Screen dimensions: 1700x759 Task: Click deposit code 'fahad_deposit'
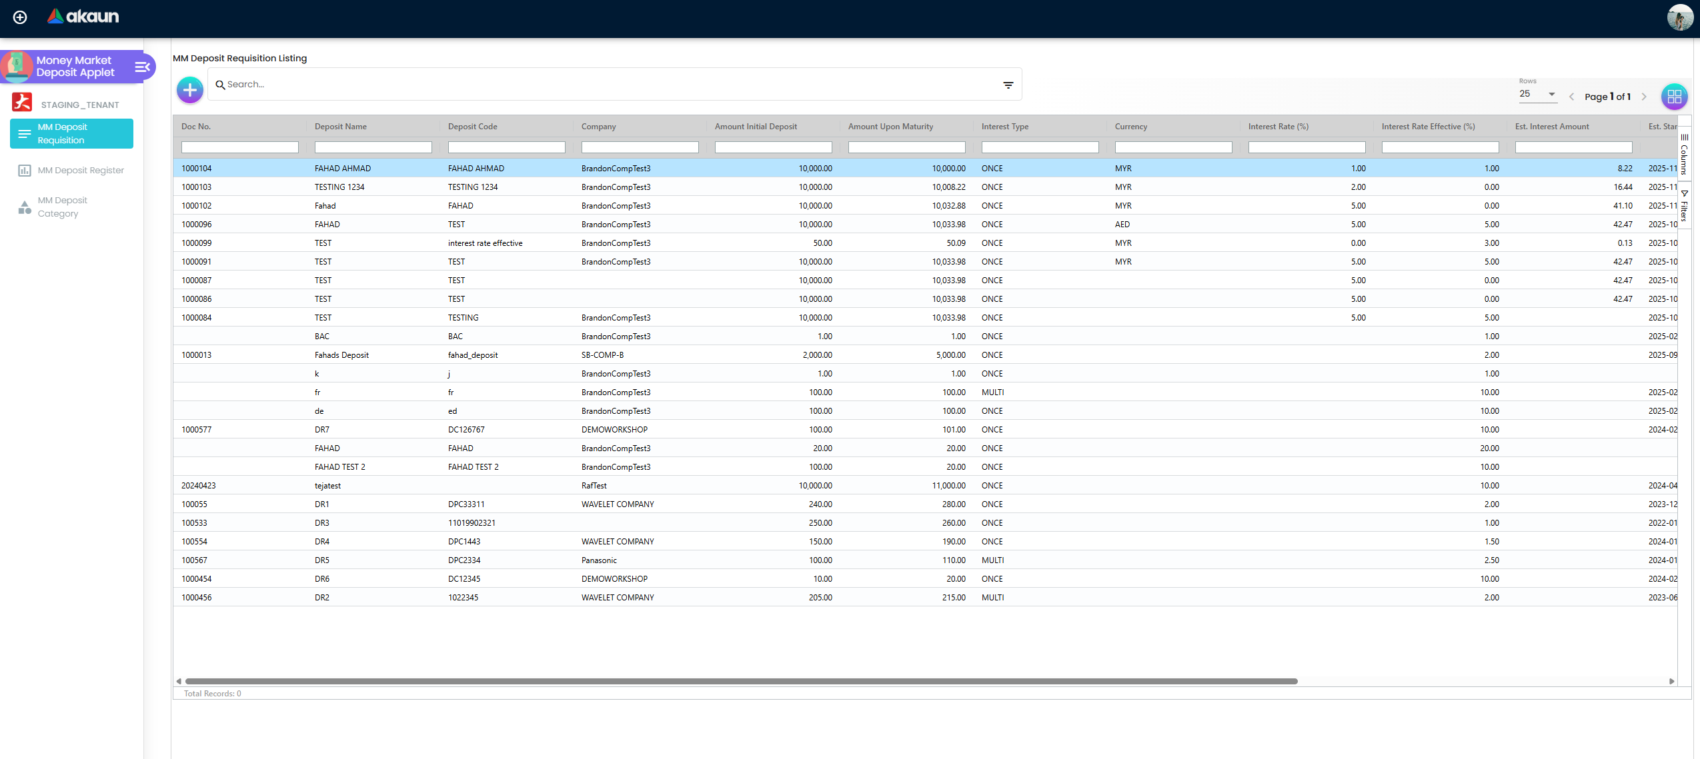point(473,355)
